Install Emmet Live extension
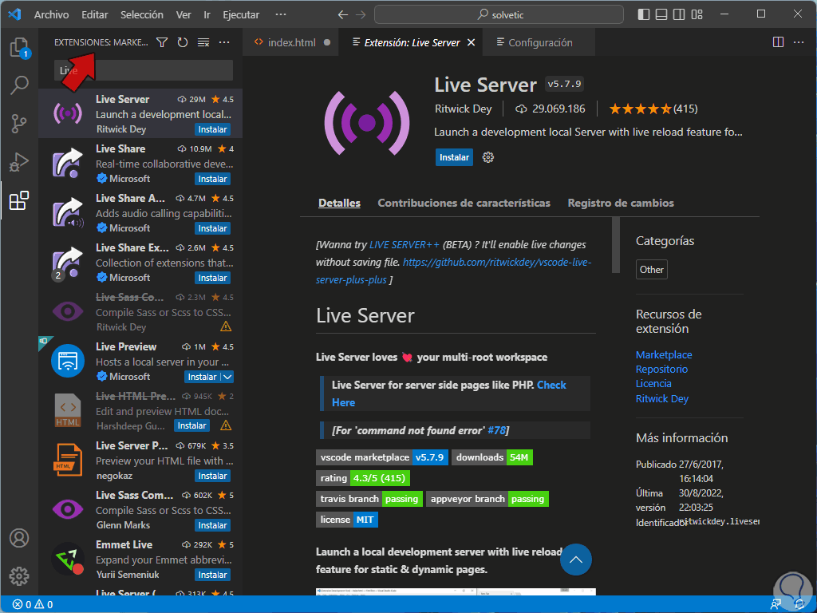This screenshot has width=817, height=613. click(x=212, y=575)
